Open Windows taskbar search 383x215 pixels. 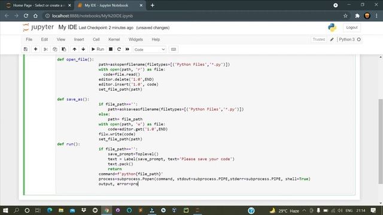[16, 210]
